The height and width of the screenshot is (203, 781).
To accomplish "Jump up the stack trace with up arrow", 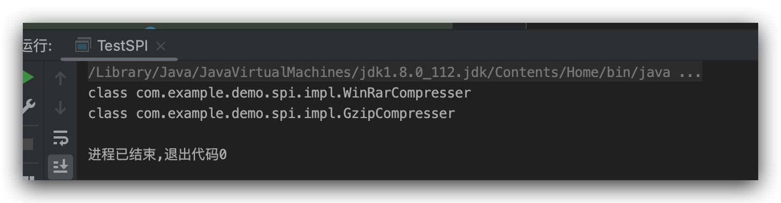I will pyautogui.click(x=60, y=78).
